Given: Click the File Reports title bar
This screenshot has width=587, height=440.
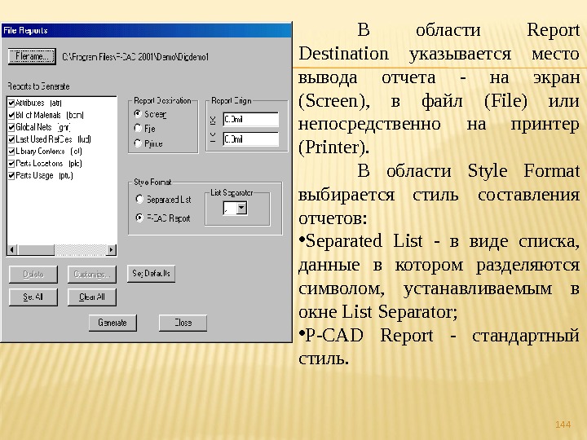Looking at the screenshot, I should pyautogui.click(x=146, y=30).
